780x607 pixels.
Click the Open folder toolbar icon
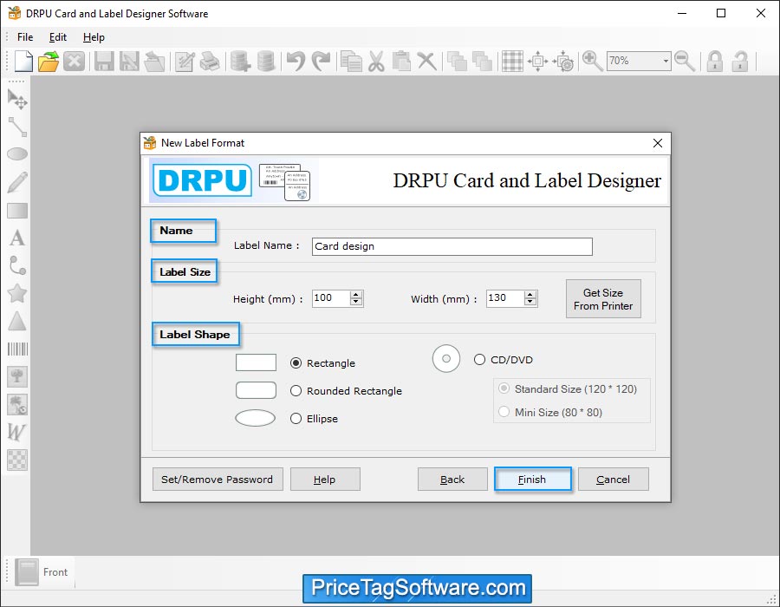tap(49, 62)
